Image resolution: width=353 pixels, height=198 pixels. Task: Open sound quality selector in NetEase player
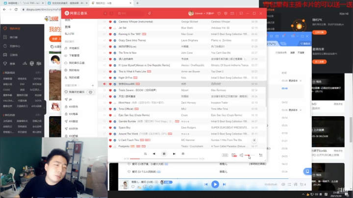click(x=225, y=155)
